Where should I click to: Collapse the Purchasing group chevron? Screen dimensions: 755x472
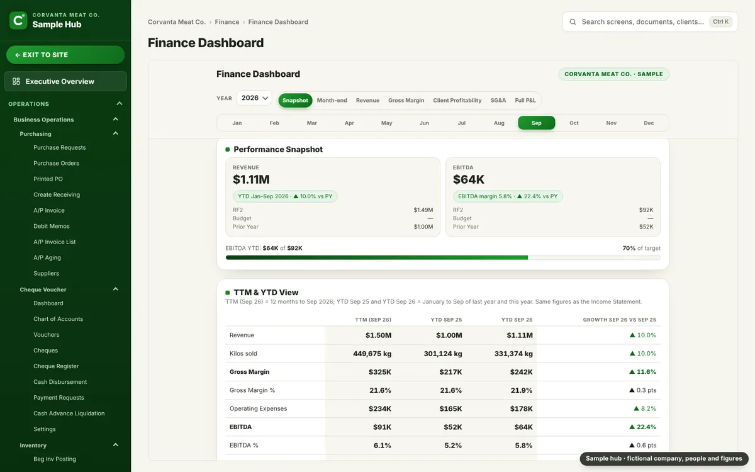point(116,133)
